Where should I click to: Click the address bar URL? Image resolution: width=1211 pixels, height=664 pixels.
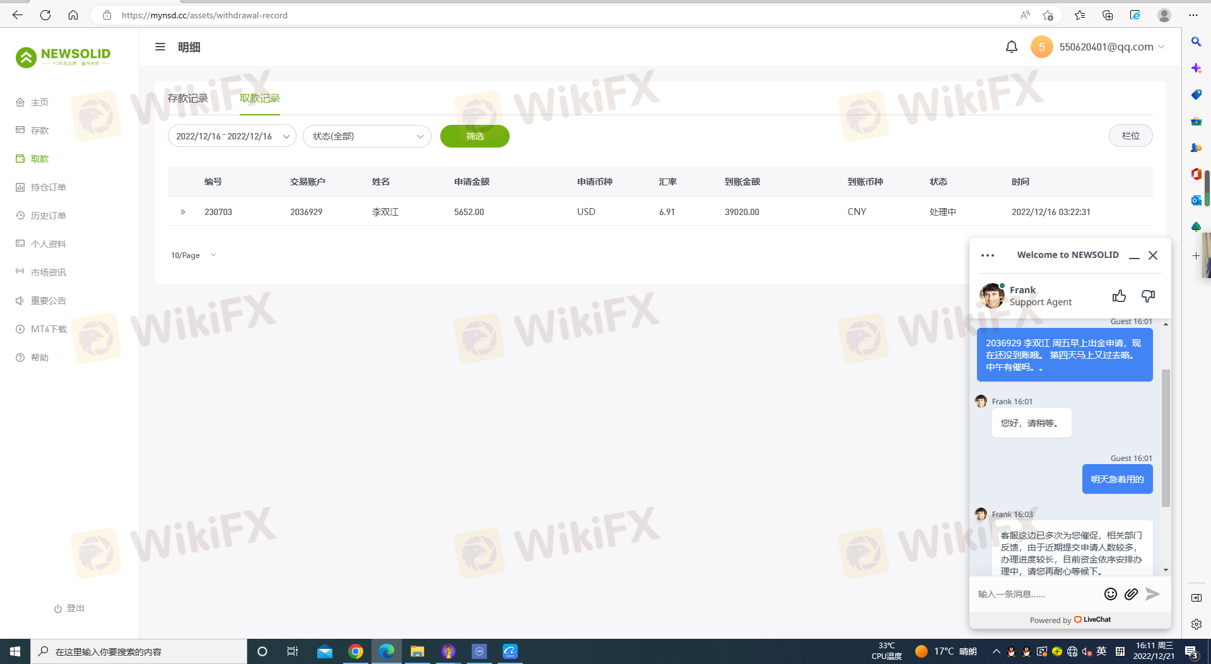point(204,15)
